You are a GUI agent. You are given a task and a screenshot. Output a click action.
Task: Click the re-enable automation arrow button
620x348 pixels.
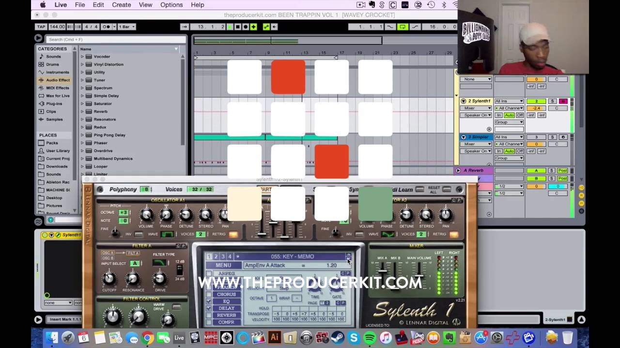(x=274, y=27)
